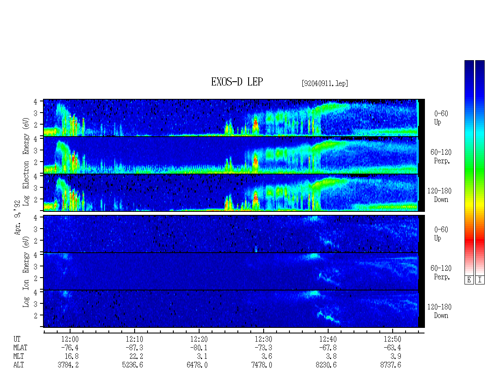Click the electron color scale bar above E
This screenshot has width=486, height=376.
[x=469, y=168]
